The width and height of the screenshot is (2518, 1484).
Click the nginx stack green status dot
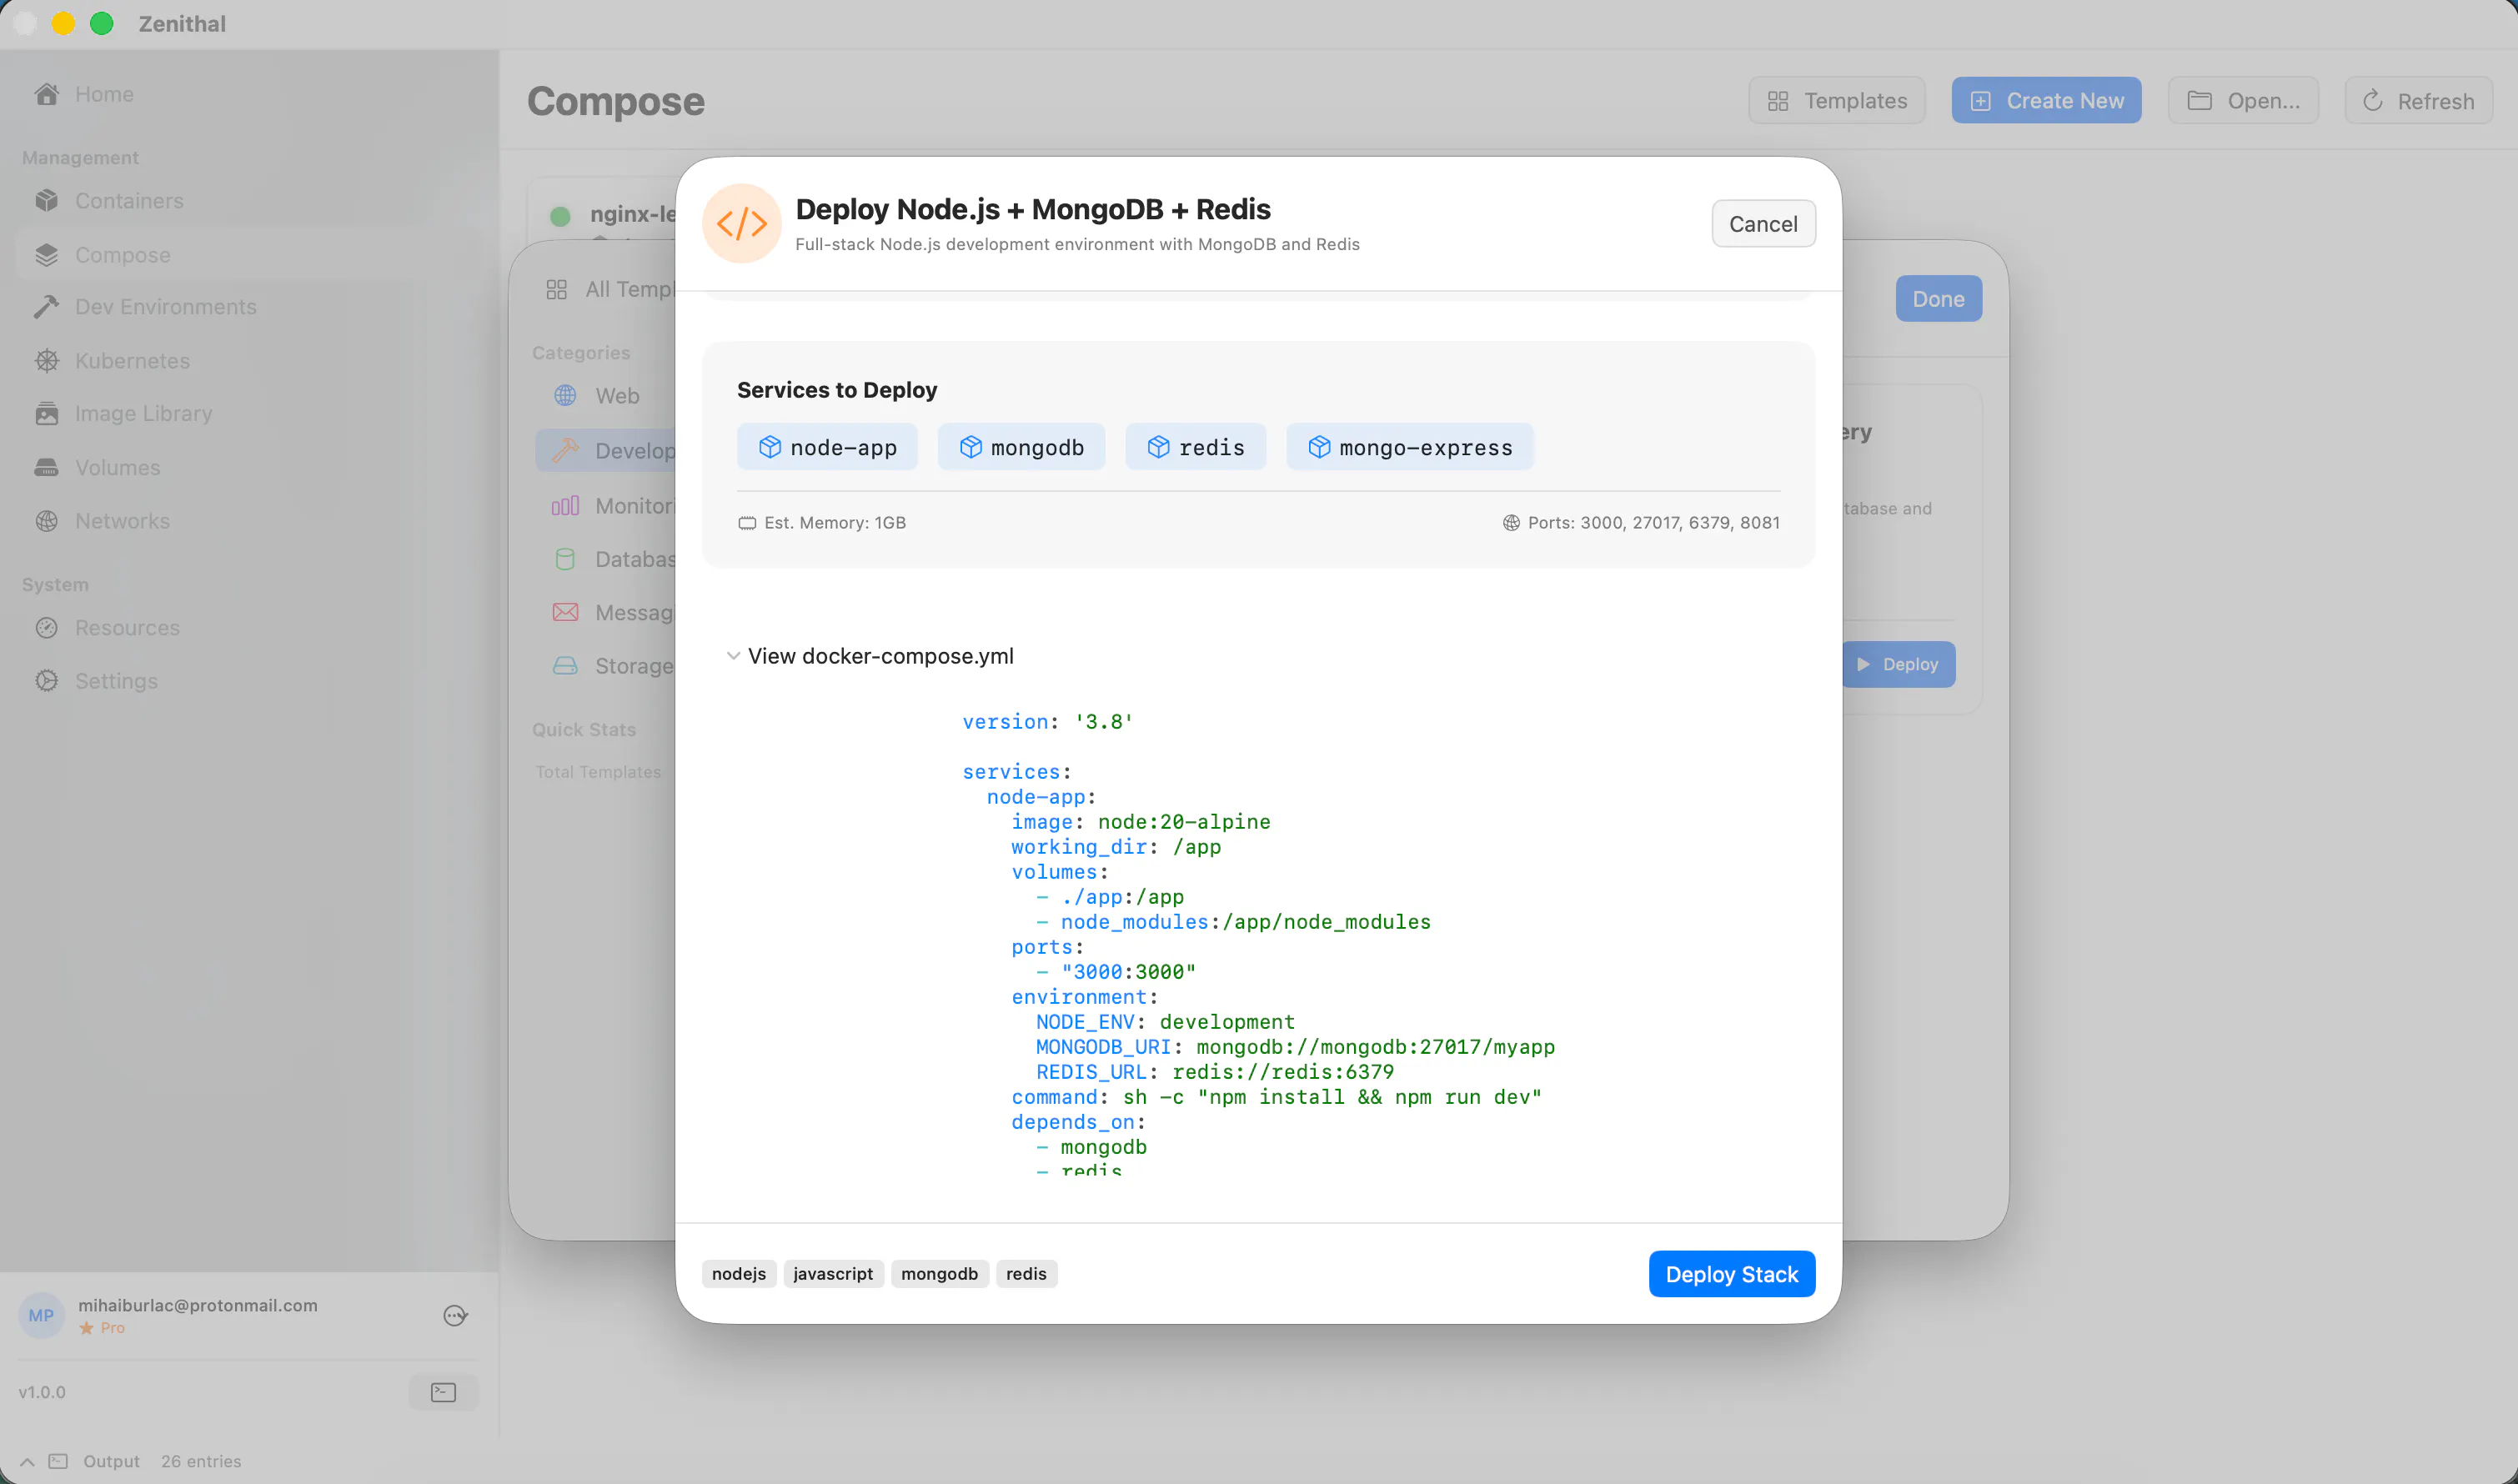point(560,215)
